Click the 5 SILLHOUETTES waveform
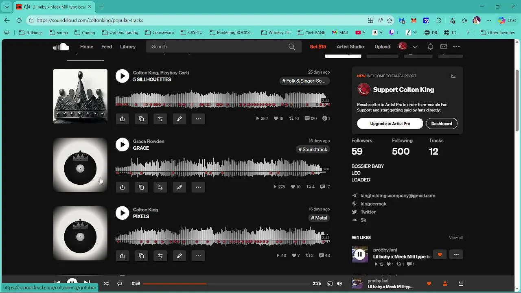521x293 pixels. click(223, 100)
